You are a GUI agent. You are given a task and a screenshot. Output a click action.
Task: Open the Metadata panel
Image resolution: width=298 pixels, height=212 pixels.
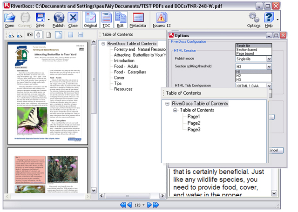coord(138,20)
